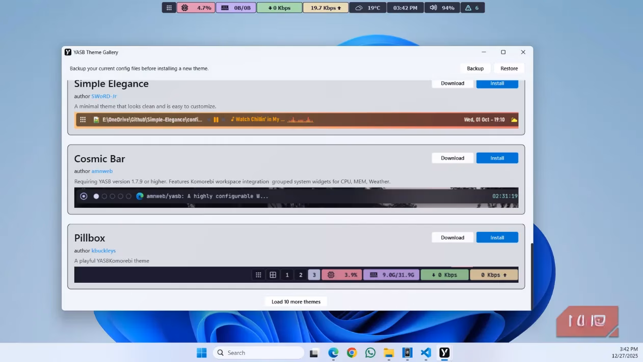The width and height of the screenshot is (643, 362).
Task: Click the apps grid icon on the status bar
Action: point(169,7)
